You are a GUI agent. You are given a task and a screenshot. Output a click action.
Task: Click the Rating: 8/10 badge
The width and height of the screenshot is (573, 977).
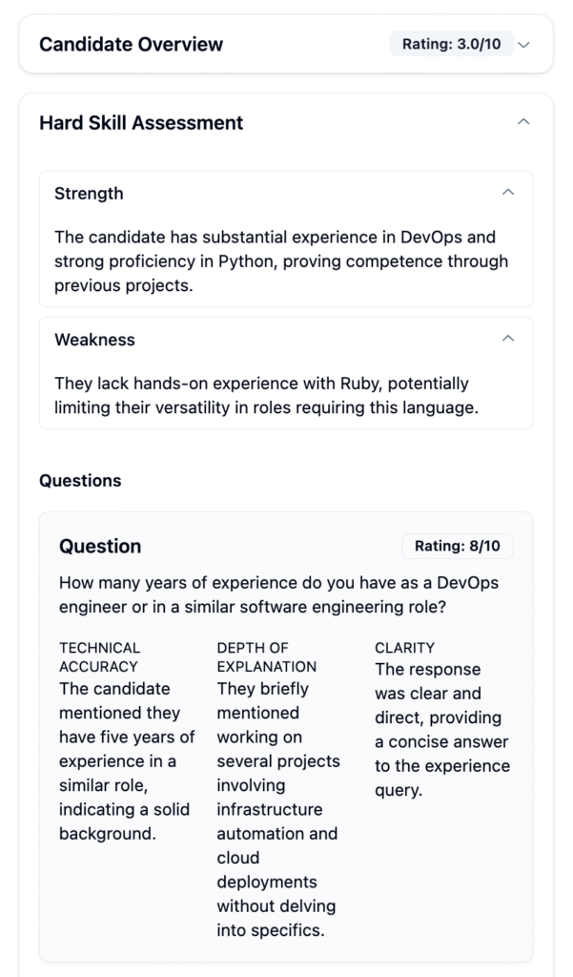click(x=457, y=547)
